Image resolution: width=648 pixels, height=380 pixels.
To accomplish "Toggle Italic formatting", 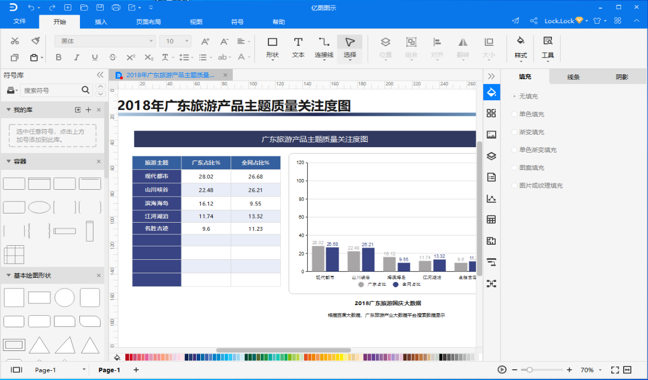I will pos(77,57).
